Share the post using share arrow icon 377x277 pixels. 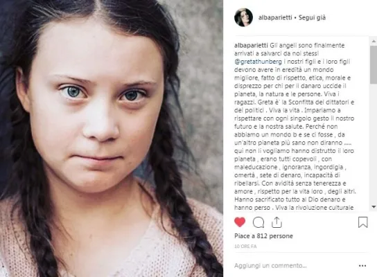[277, 222]
